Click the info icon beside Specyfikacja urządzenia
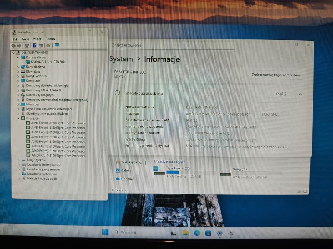 point(117,93)
